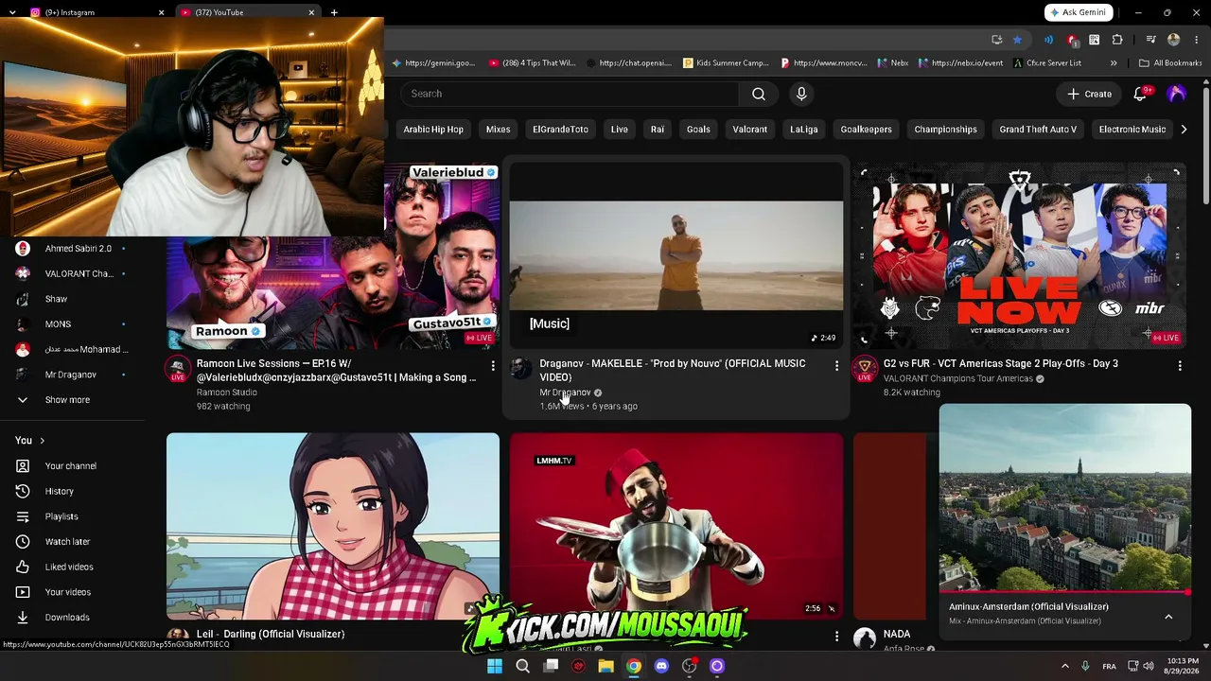Select the LaLiga chip

[x=803, y=130]
